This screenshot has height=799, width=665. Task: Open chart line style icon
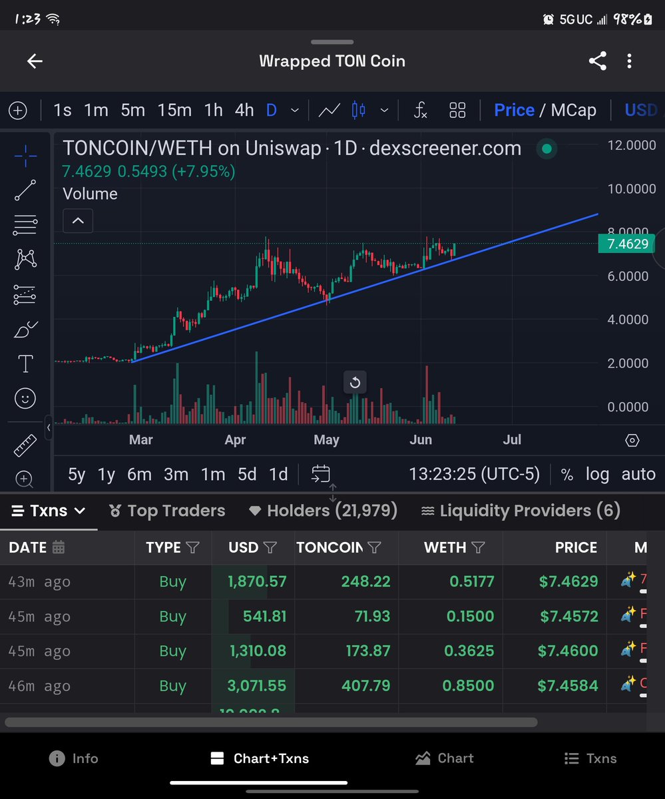(x=330, y=111)
